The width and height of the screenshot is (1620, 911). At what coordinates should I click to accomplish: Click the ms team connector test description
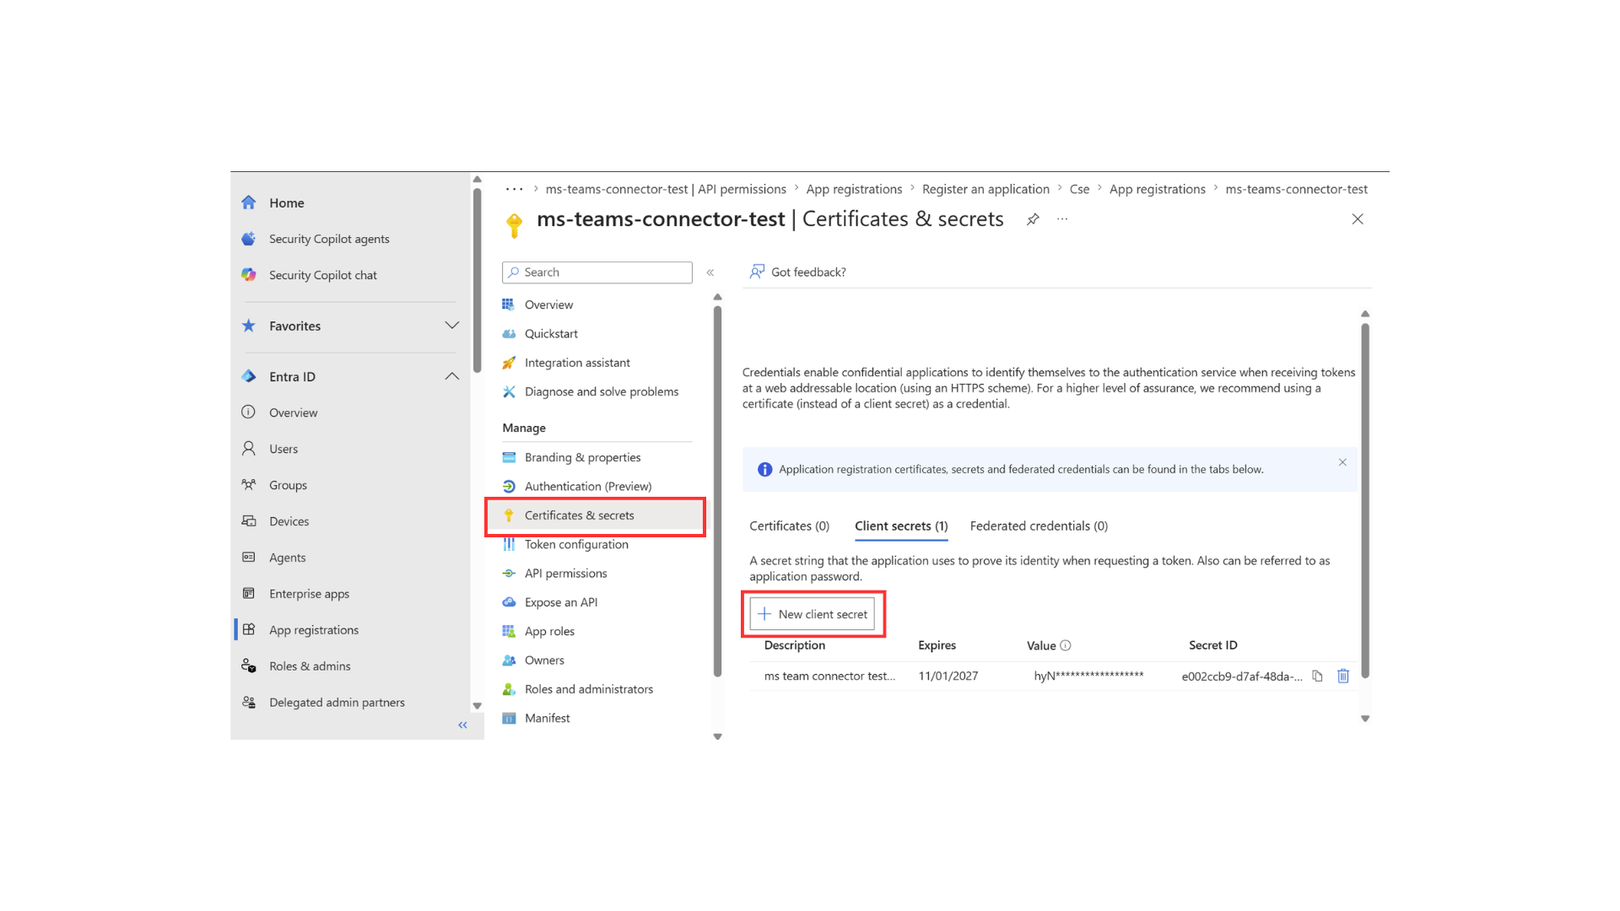829,676
